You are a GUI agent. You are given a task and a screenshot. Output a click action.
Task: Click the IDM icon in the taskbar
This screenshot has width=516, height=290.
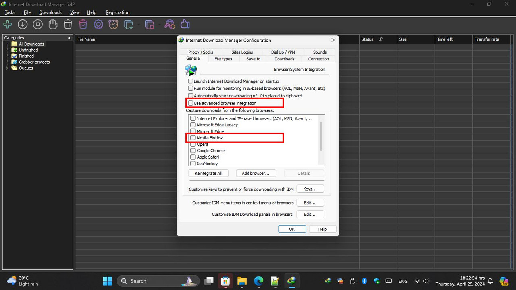(291, 281)
